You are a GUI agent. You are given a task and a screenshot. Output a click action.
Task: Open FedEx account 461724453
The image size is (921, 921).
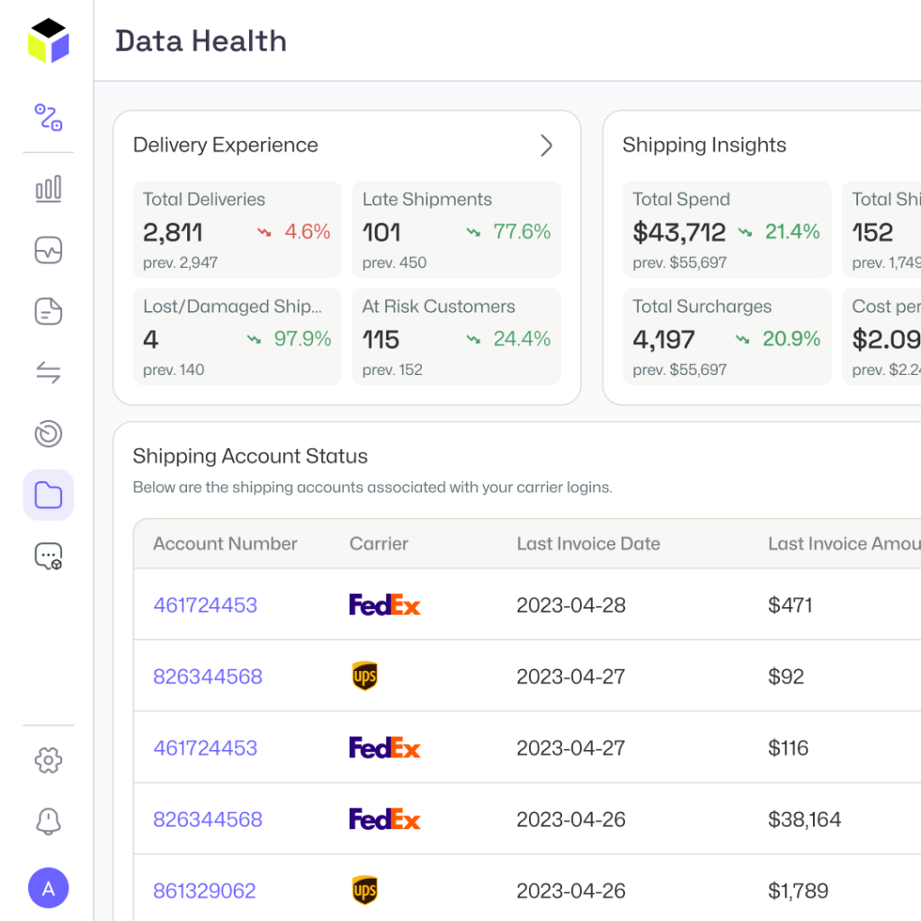205,605
